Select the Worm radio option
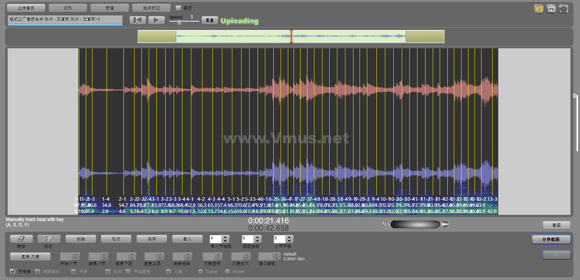580x280 pixels. point(227,272)
